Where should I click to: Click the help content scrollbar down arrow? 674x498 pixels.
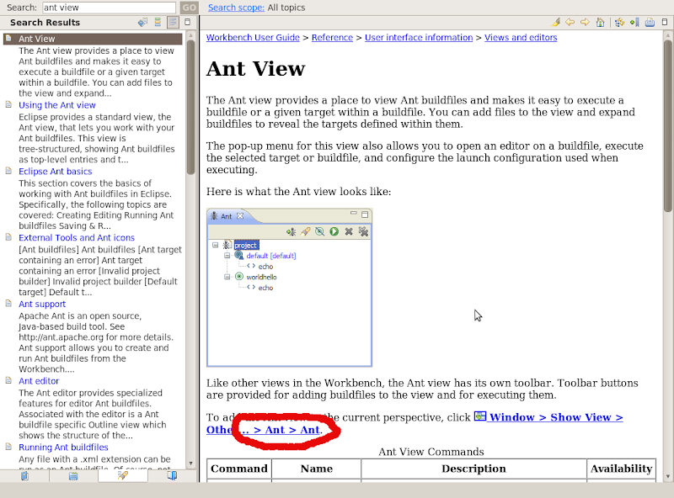(x=668, y=476)
